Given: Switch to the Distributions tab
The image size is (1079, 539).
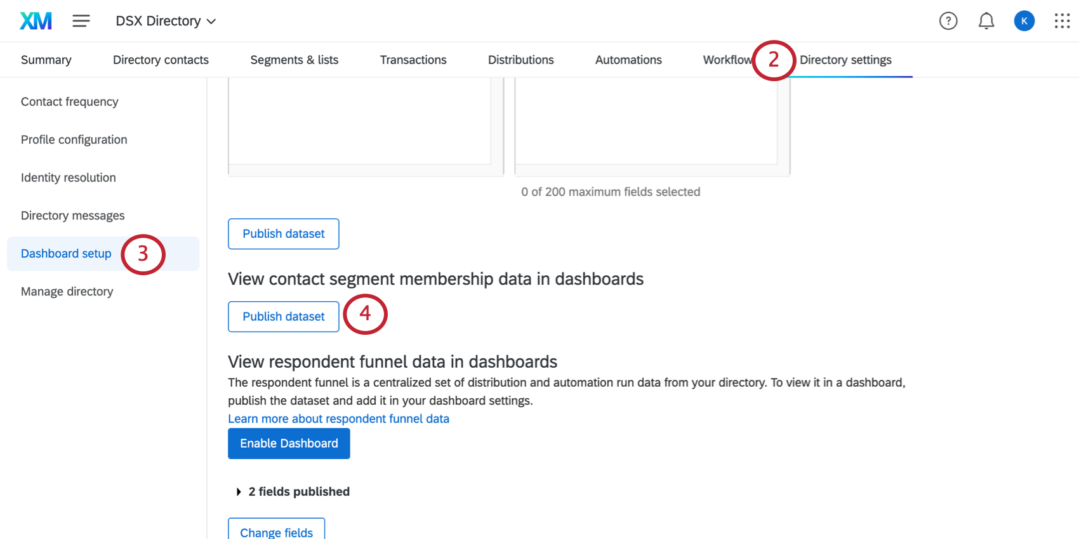Looking at the screenshot, I should coord(520,59).
